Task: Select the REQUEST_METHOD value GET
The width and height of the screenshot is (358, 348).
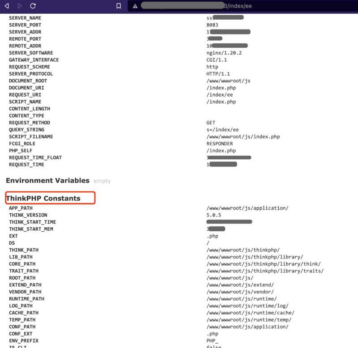Action: pyautogui.click(x=211, y=123)
